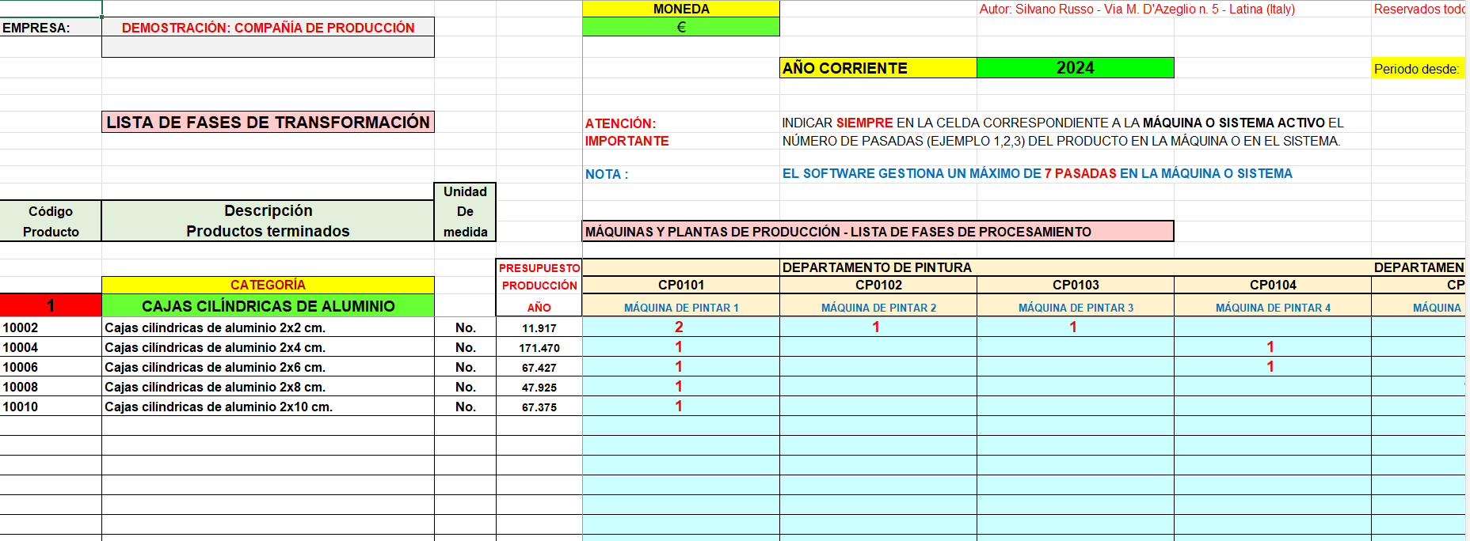Select CP0101 passes cell for product 10006
This screenshot has width=1470, height=541.
coord(681,367)
